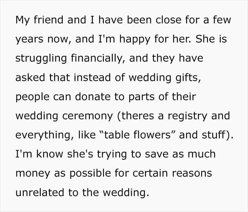The width and height of the screenshot is (248, 212).
Task: Click the phrase "as much"
Action: pos(194,154)
